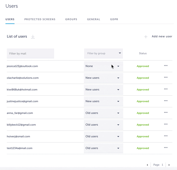Click the plus icon for adding user
The image size is (177, 170).
click(146, 37)
